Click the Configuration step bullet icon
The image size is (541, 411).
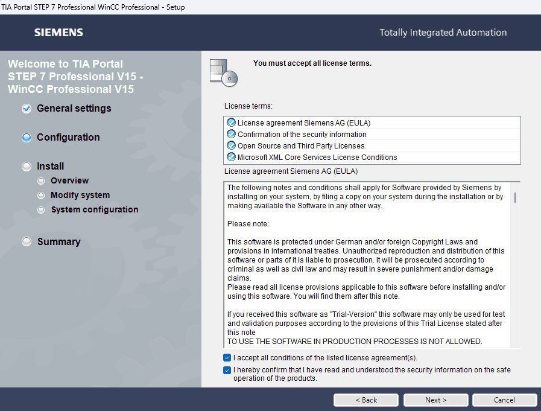[x=26, y=138]
